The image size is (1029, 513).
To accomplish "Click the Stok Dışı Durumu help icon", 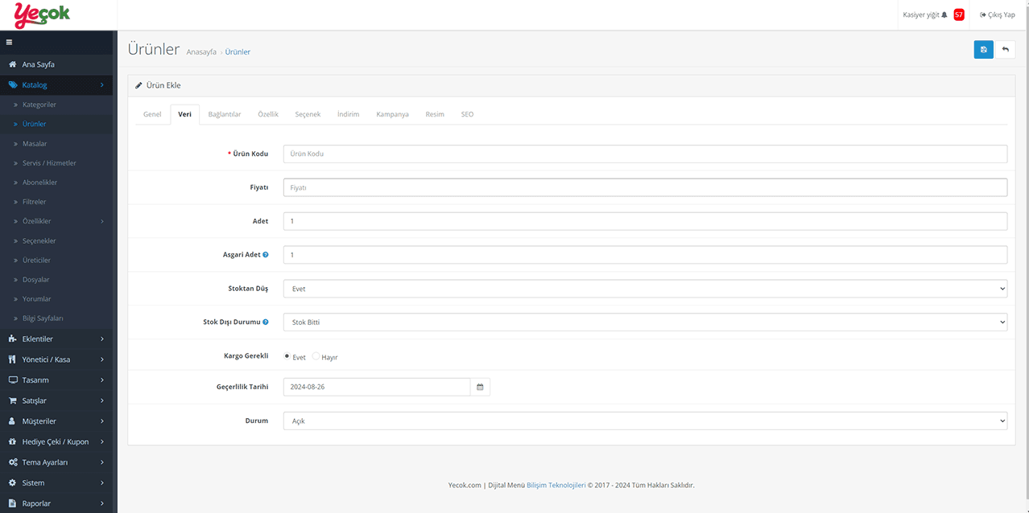I will click(266, 322).
